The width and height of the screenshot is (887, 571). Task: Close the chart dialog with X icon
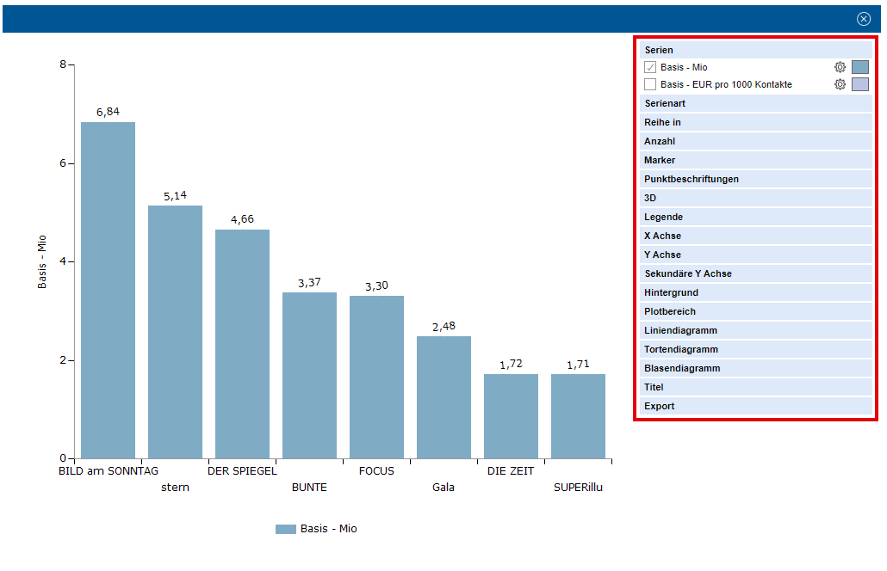coord(864,19)
